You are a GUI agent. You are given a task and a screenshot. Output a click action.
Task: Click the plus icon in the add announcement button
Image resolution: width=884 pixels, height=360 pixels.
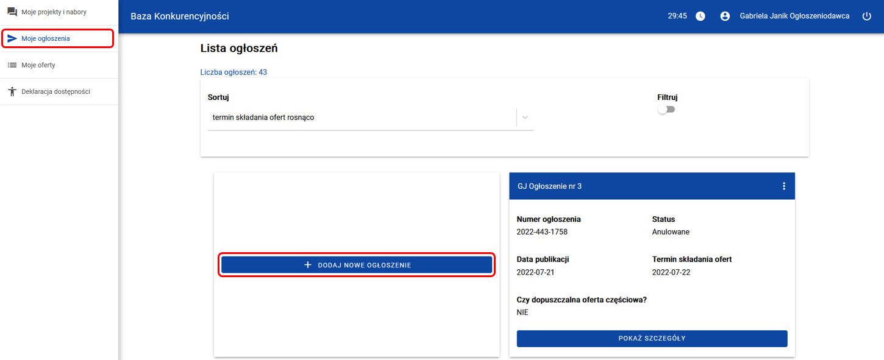[x=308, y=265]
